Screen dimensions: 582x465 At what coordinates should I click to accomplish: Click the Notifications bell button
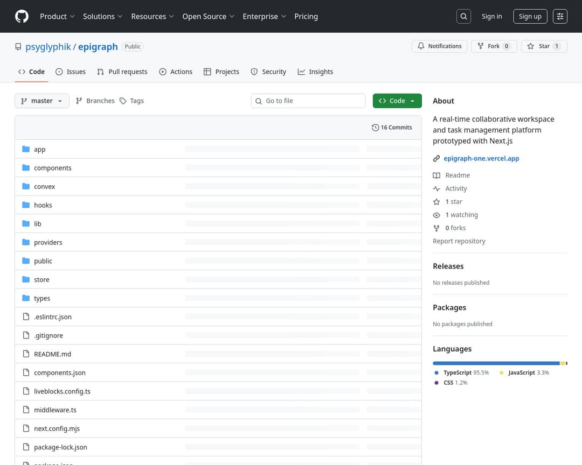click(x=440, y=46)
